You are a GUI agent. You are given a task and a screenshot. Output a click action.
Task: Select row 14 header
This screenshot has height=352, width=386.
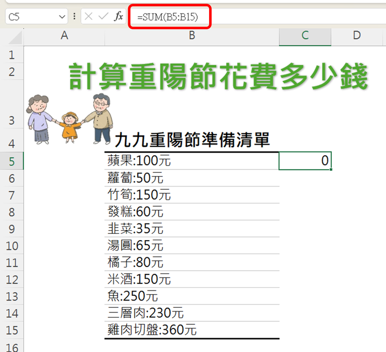[11, 313]
